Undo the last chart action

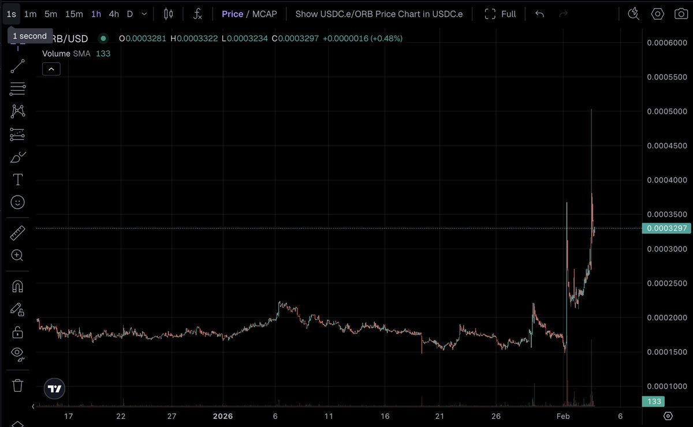pyautogui.click(x=539, y=14)
